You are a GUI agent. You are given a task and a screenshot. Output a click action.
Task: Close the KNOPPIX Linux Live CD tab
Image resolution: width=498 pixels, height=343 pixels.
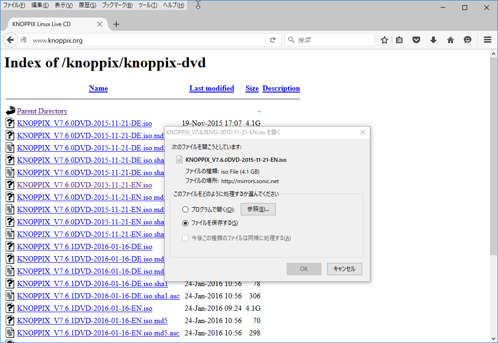(x=99, y=24)
